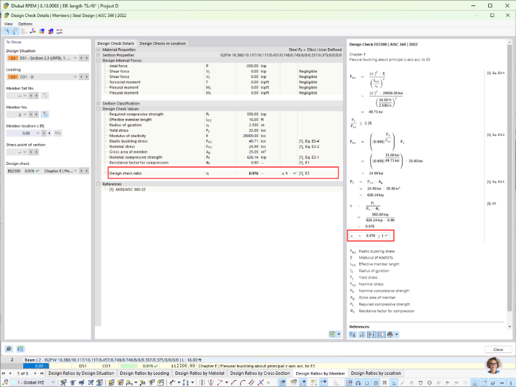Toggle the Design Internal Forces section box

tap(98, 60)
